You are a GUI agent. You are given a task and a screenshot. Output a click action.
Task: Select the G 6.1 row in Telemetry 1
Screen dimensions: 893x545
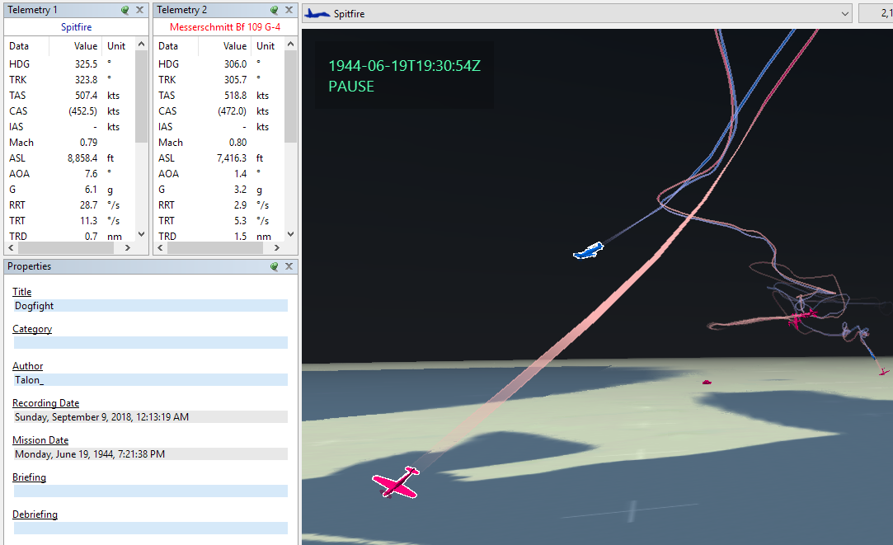tap(71, 190)
